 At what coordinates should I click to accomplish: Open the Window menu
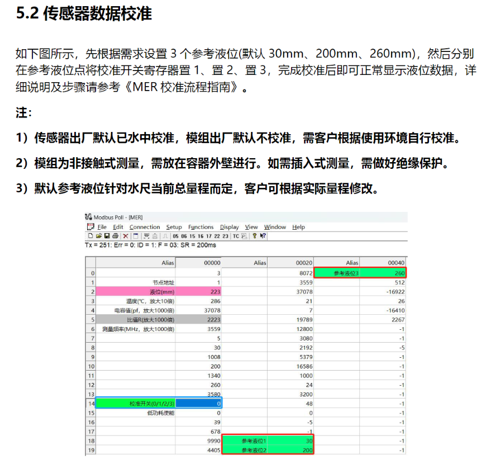click(275, 227)
